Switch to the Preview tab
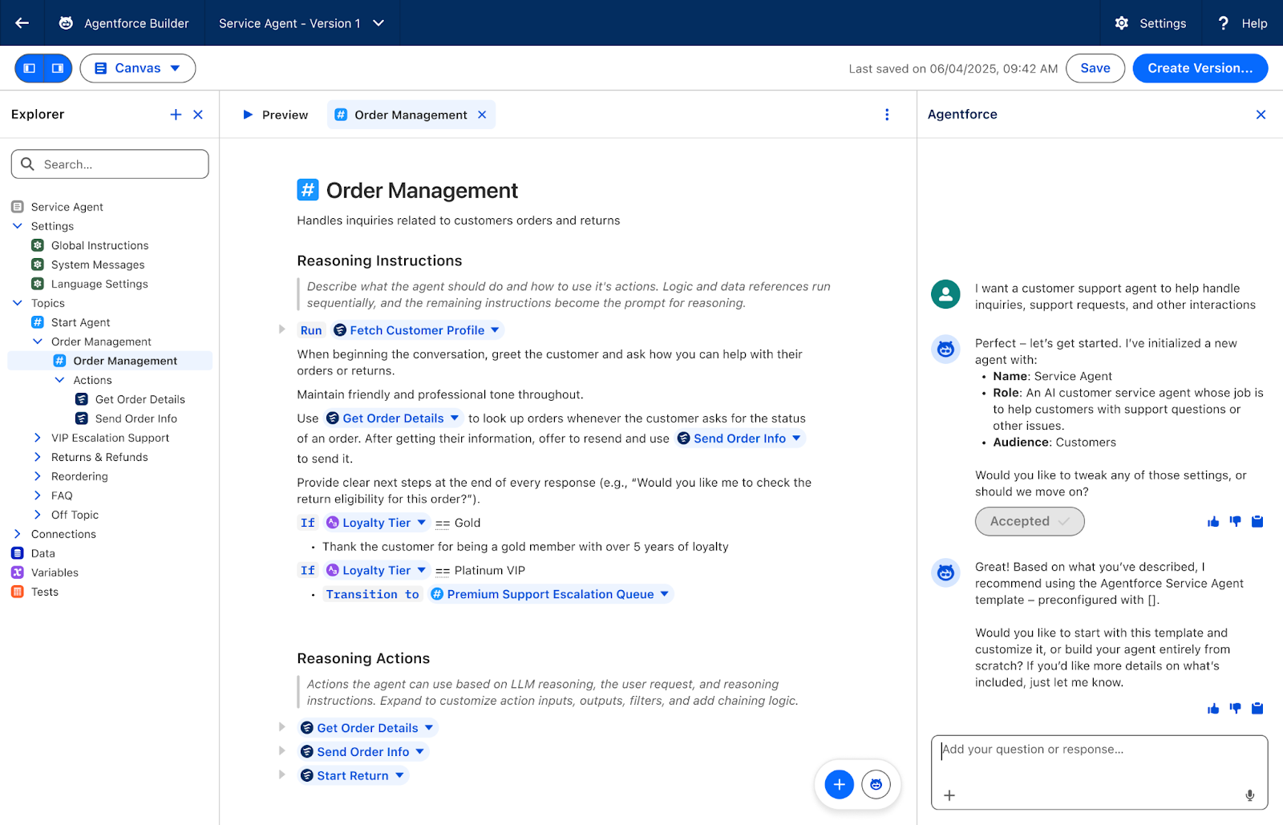This screenshot has width=1283, height=825. pyautogui.click(x=275, y=115)
